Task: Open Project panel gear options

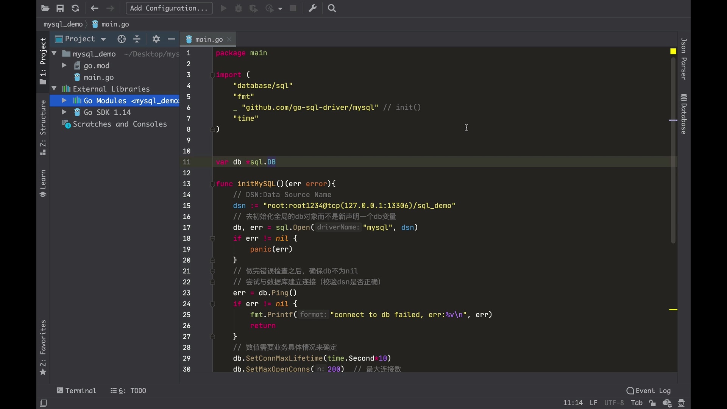Action: coord(156,39)
